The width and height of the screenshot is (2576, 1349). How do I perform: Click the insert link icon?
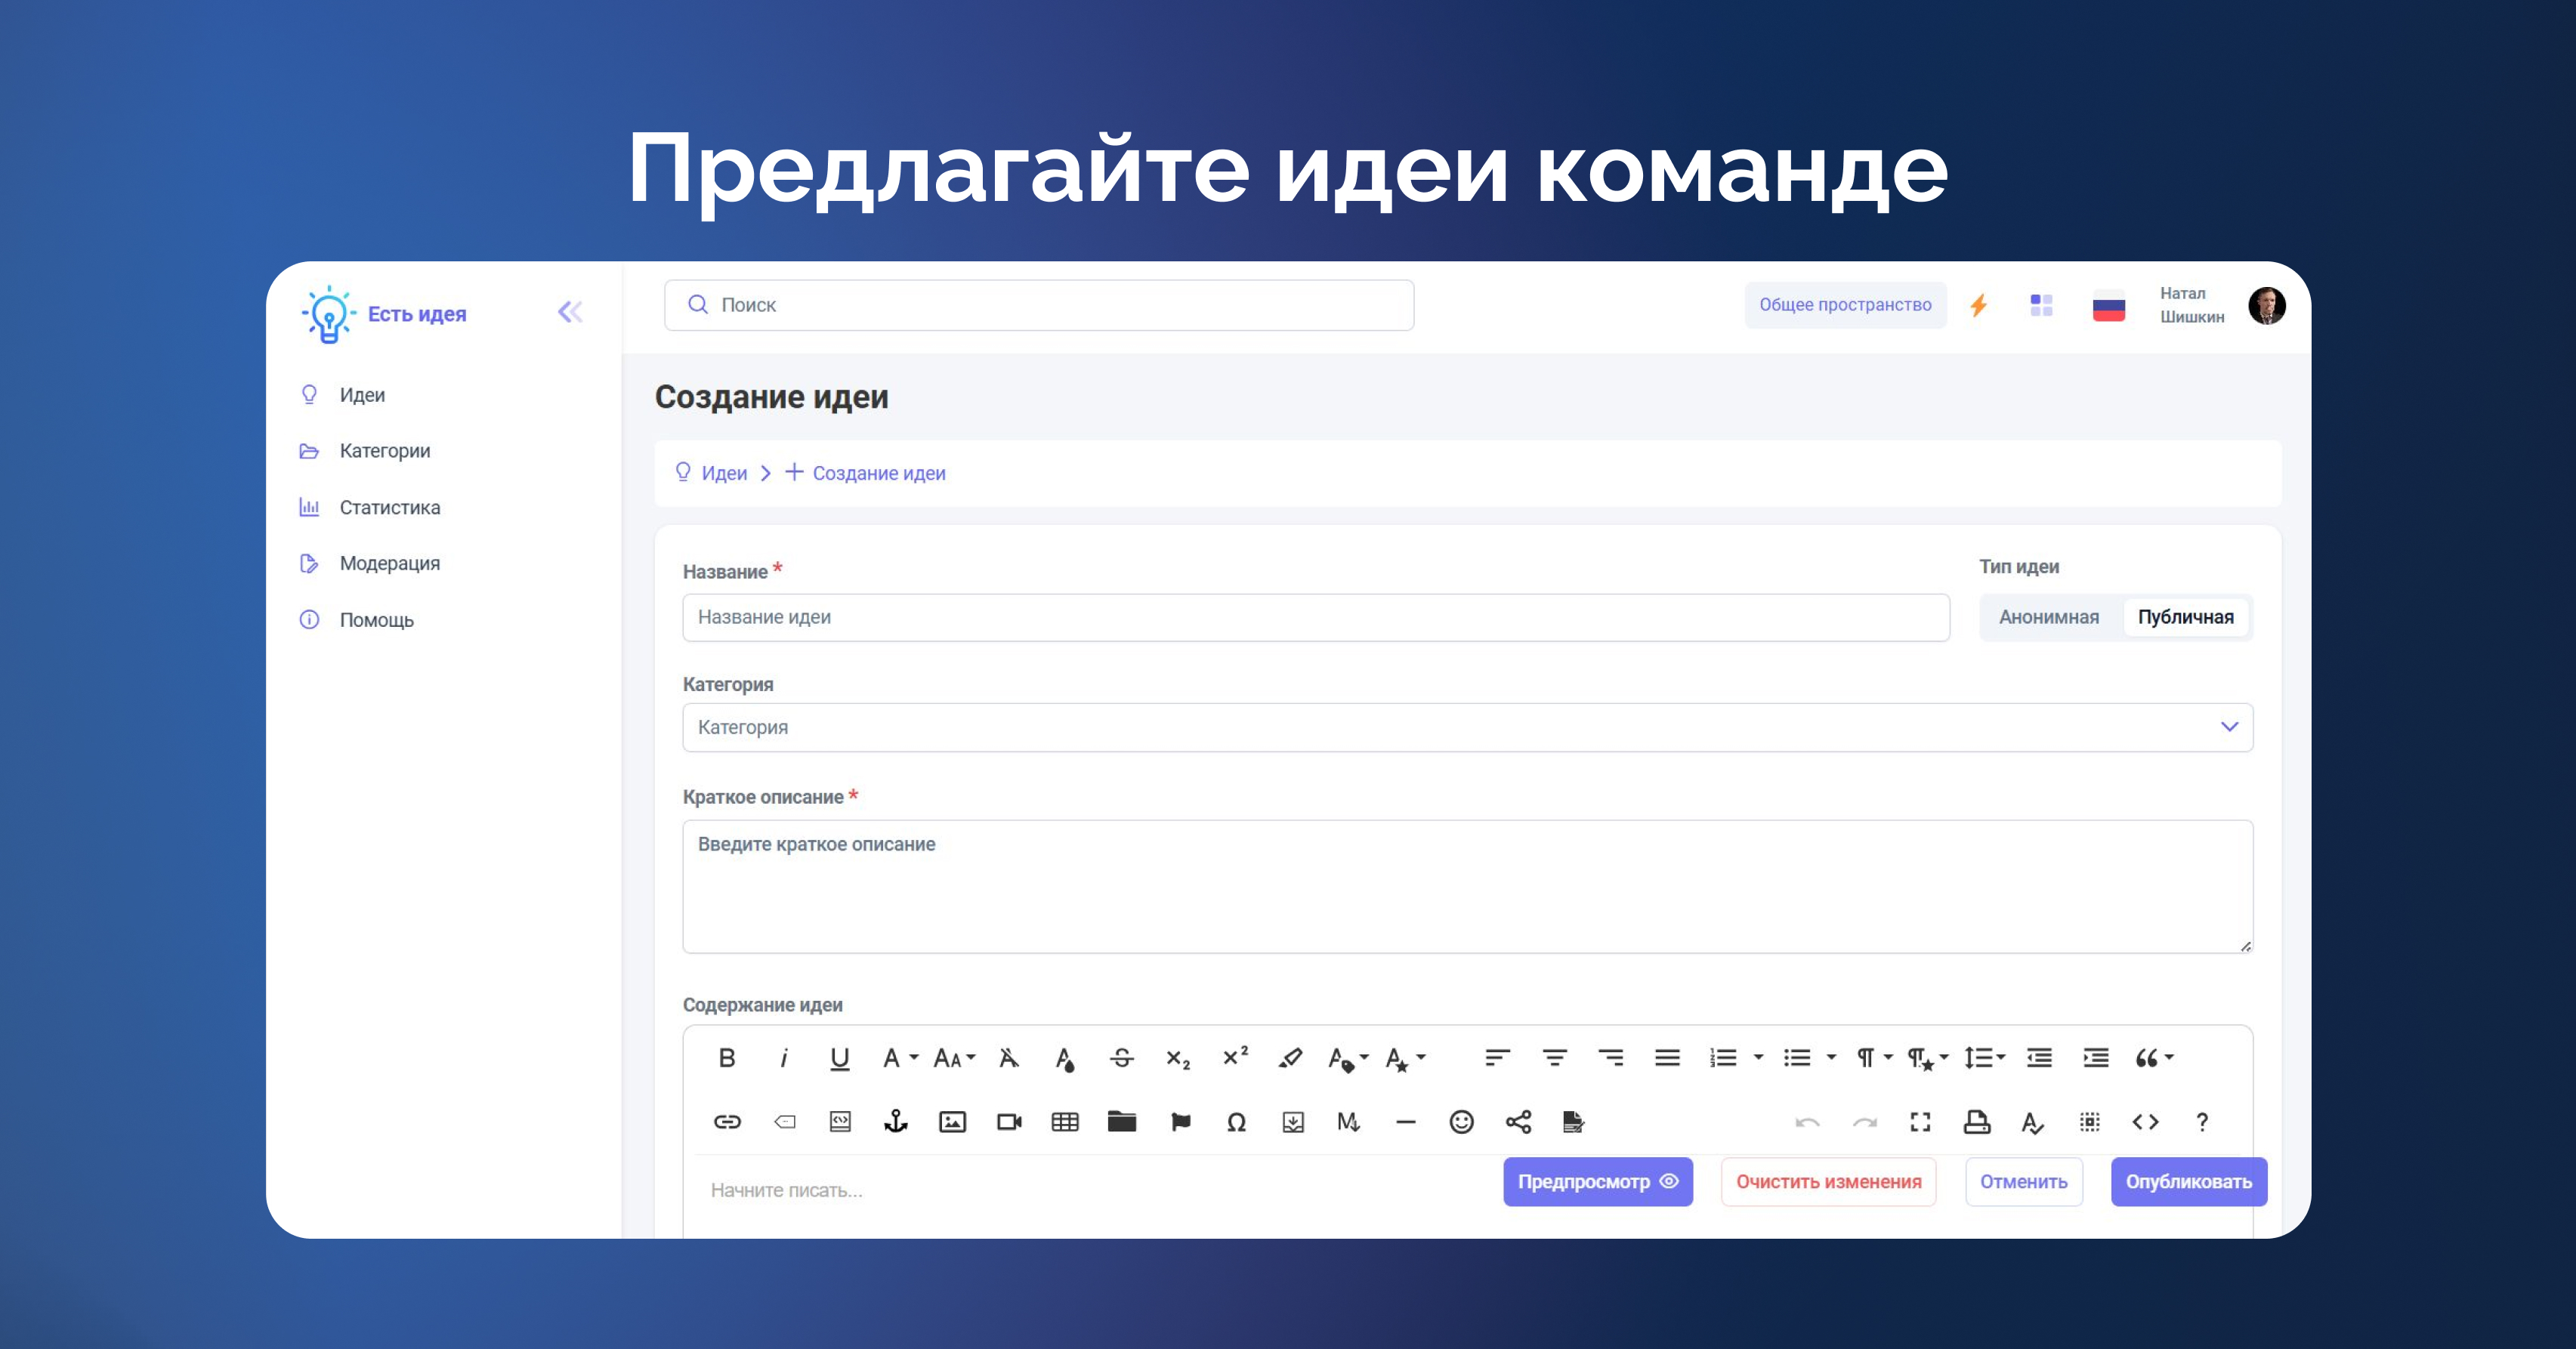pyautogui.click(x=727, y=1122)
